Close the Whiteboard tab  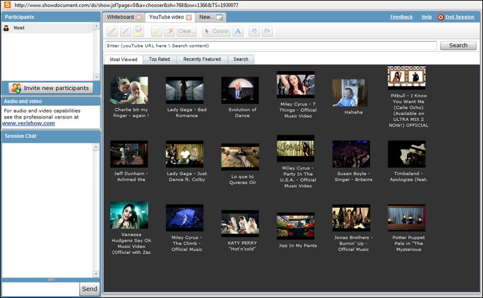pos(139,17)
